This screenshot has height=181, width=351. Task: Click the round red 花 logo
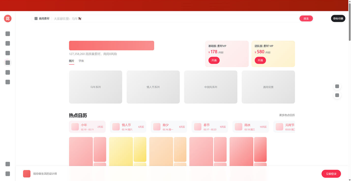click(x=8, y=19)
